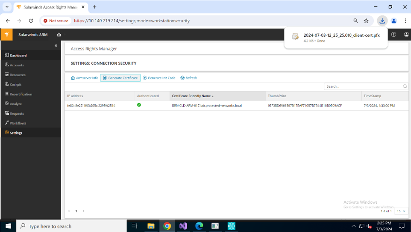411x232 pixels.
Task: Click the Search input field
Action: click(x=363, y=86)
